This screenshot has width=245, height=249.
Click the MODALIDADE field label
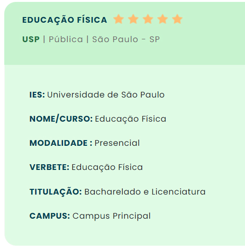(61, 143)
